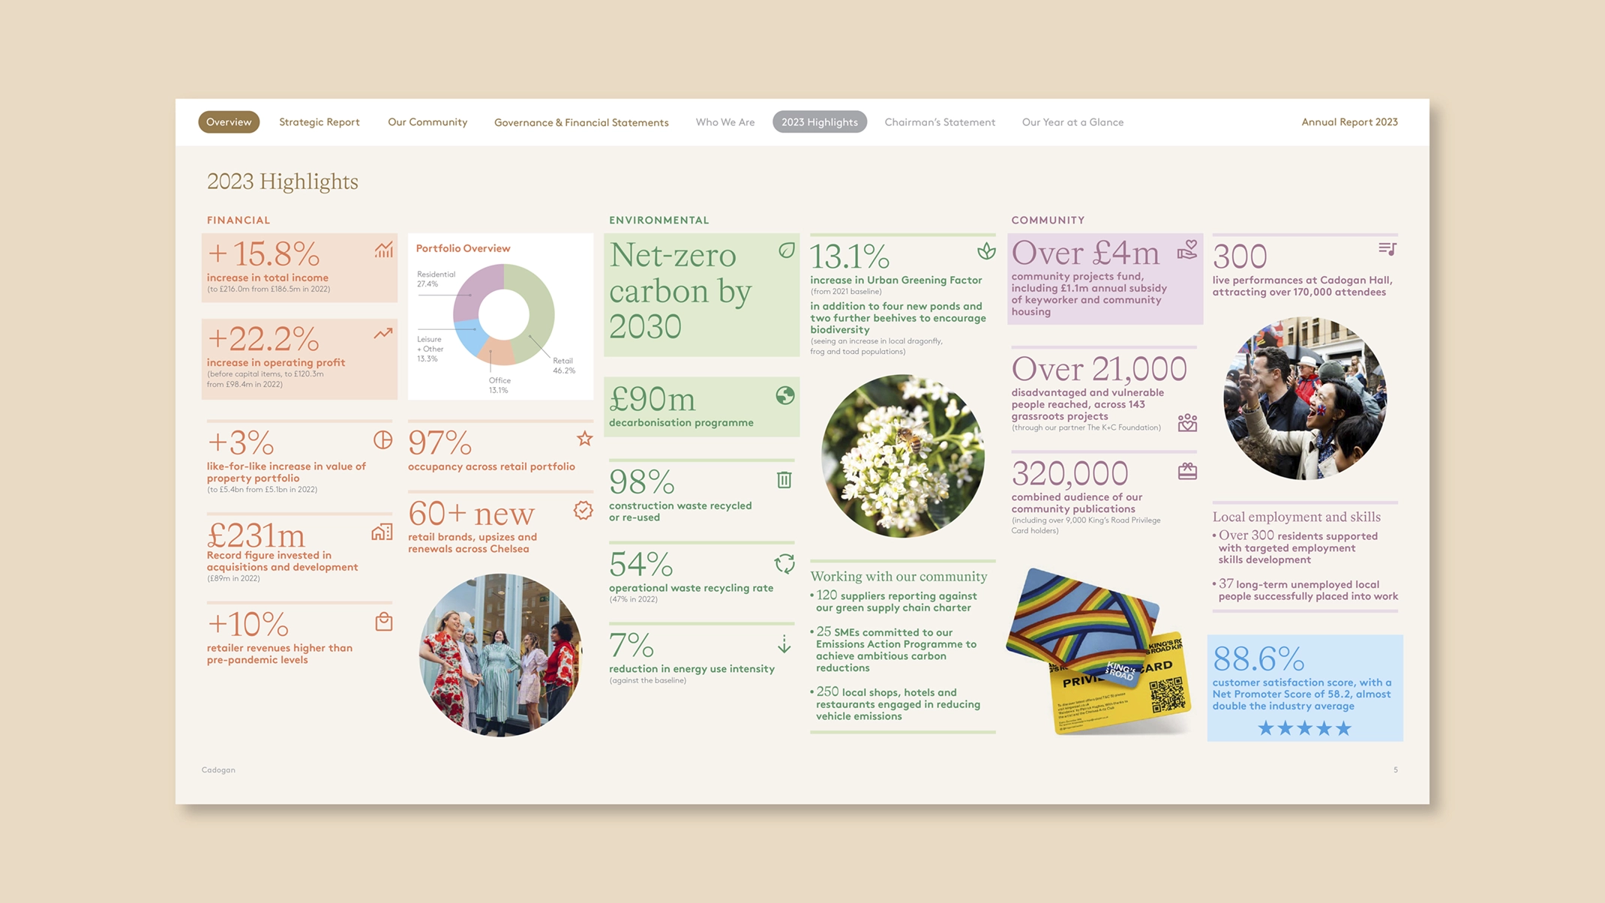1605x903 pixels.
Task: Click the bee on flowers circular photo
Action: (902, 456)
